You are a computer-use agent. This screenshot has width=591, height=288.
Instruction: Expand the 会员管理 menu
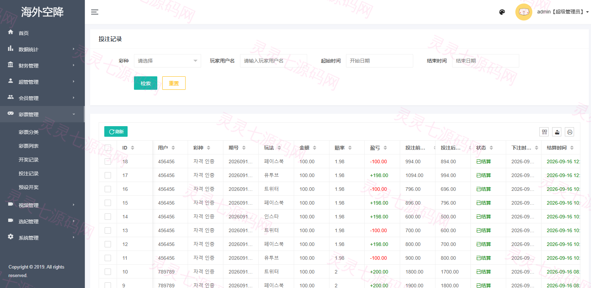point(42,98)
